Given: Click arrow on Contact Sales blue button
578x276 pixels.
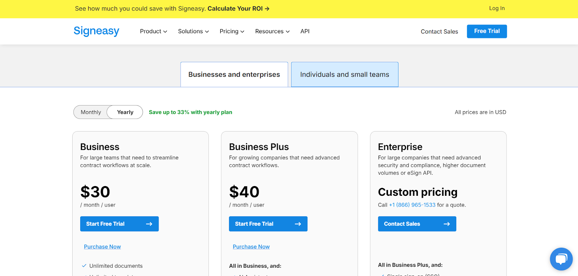Looking at the screenshot, I should click(x=447, y=224).
